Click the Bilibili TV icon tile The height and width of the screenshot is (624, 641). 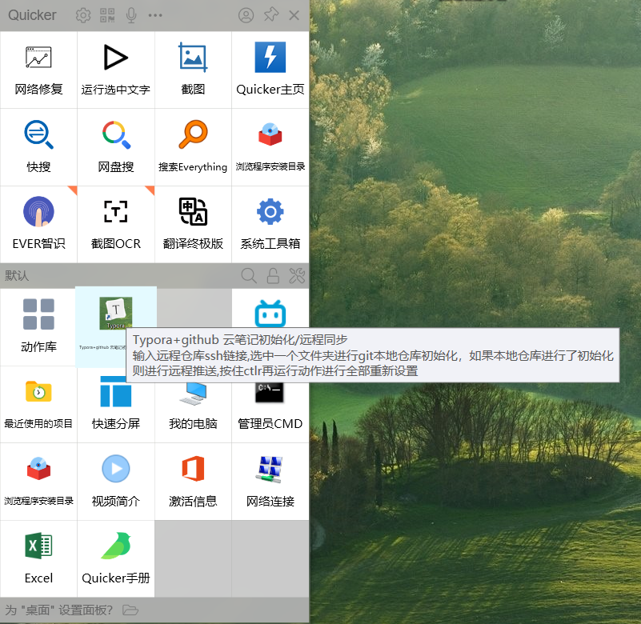(270, 314)
